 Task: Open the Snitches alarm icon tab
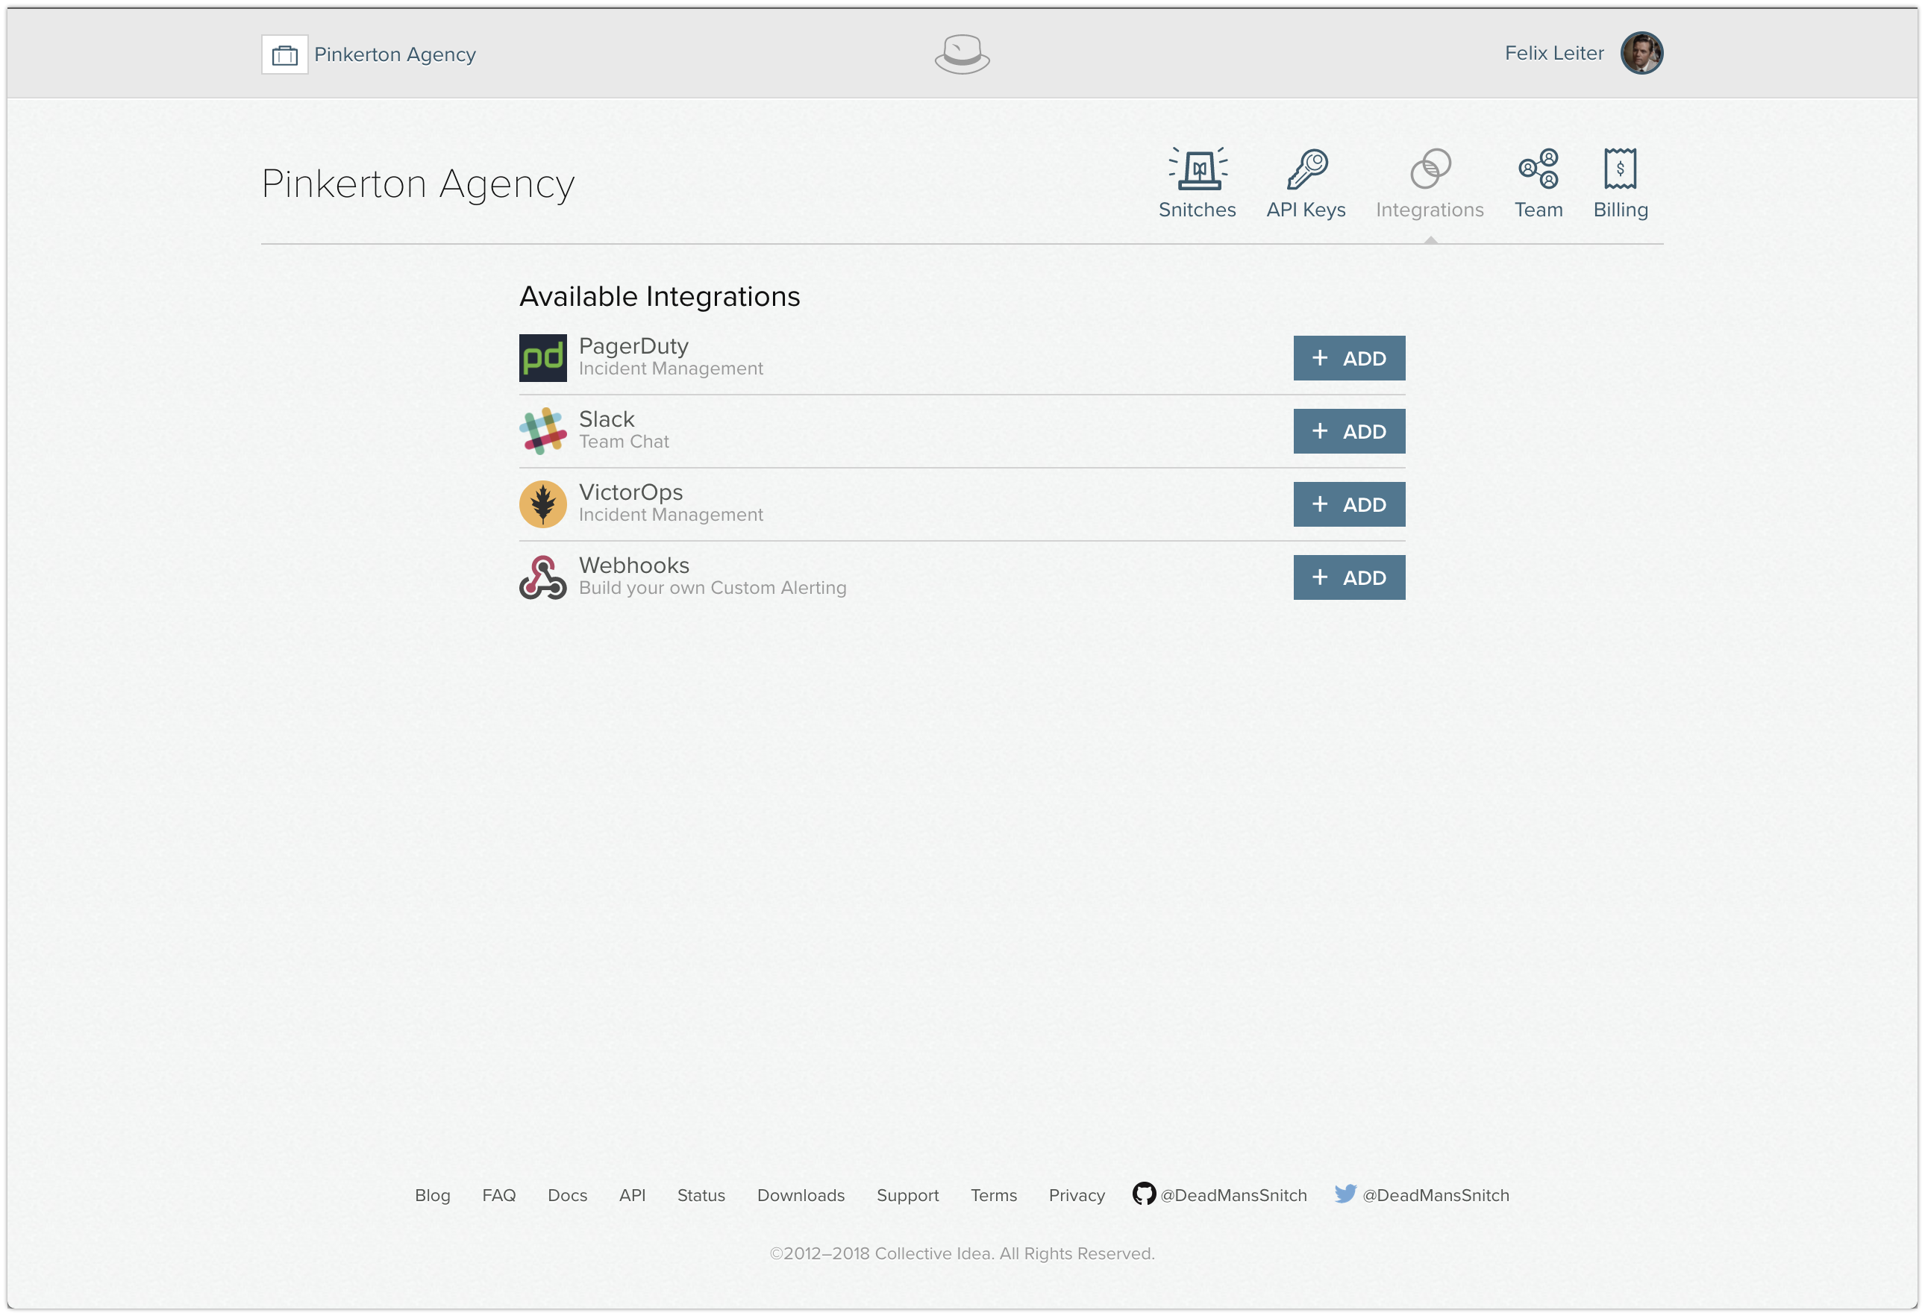click(1197, 169)
